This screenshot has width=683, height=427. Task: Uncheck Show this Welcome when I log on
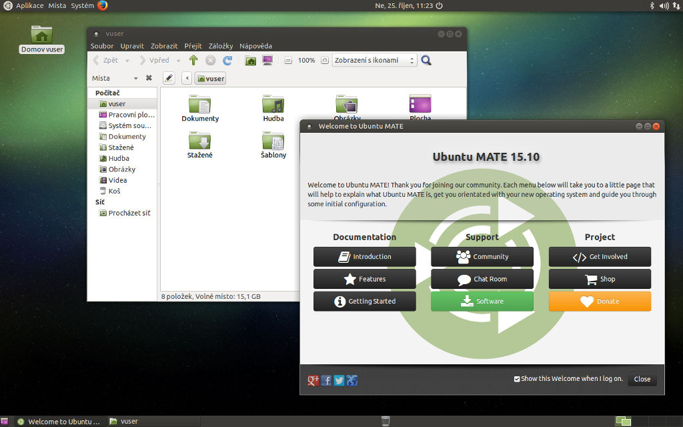517,379
